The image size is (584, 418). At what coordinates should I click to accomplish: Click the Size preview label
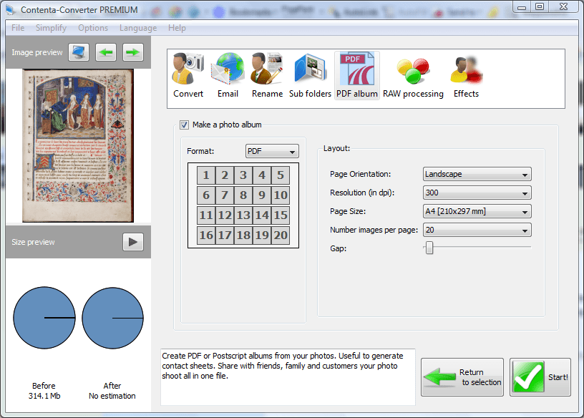coord(33,242)
